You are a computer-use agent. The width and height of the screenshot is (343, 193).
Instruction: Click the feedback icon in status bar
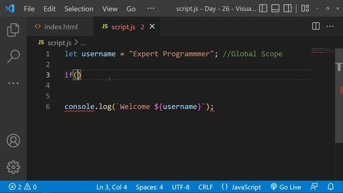click(314, 187)
